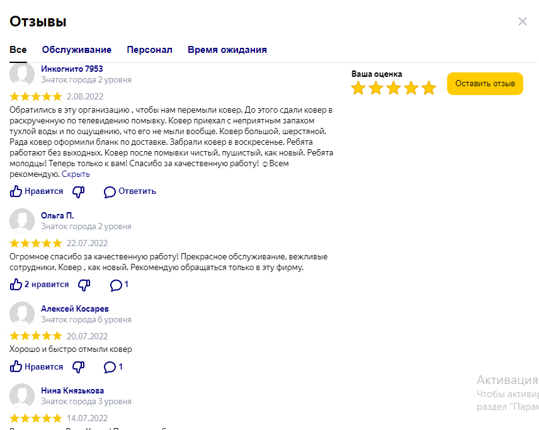
Task: Dislike Ольга П.'s review
Action: pos(84,285)
